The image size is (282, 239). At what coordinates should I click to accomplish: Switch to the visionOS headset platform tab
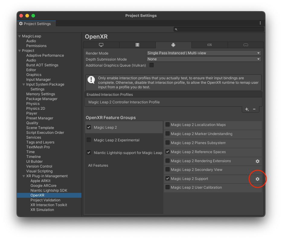[246, 45]
